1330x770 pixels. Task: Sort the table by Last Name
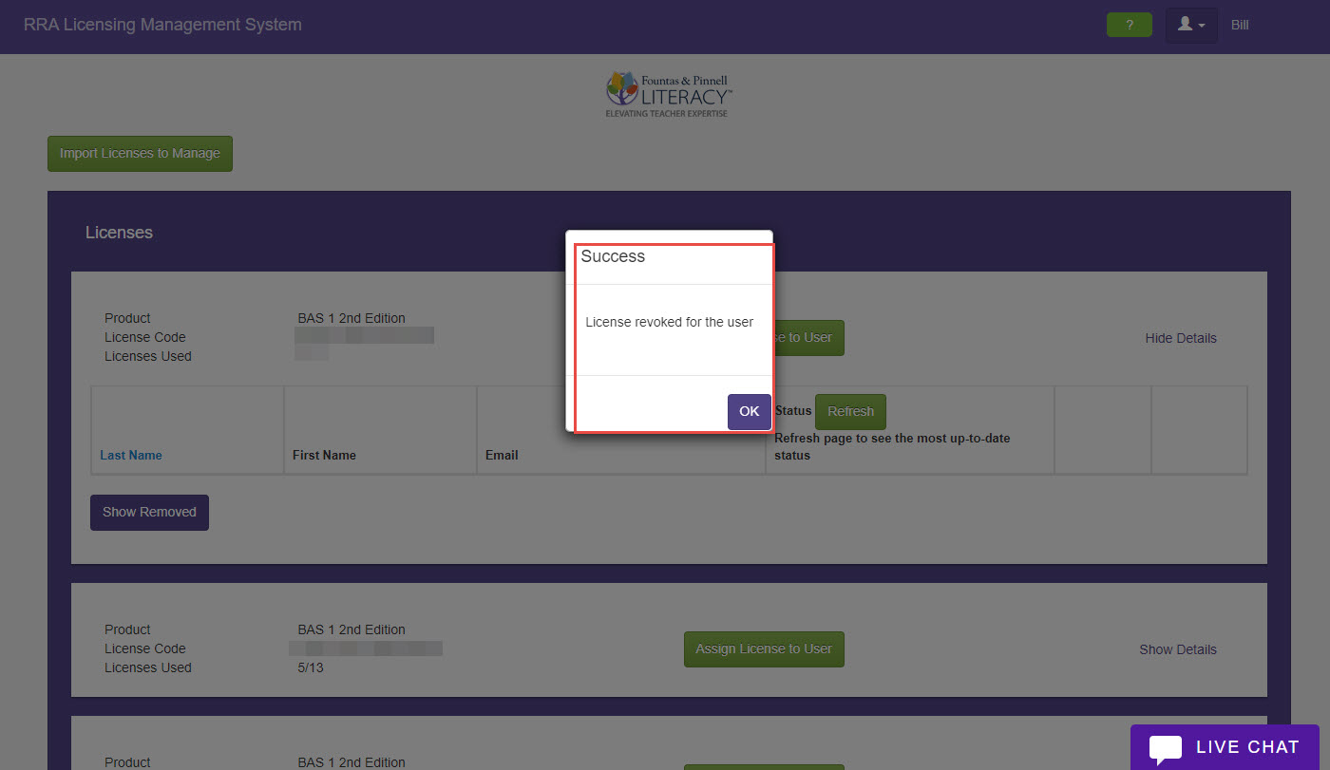[x=130, y=455]
